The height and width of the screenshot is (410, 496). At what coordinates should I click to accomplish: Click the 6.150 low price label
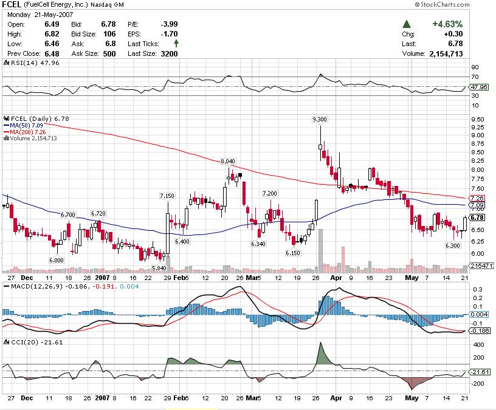pyautogui.click(x=292, y=253)
